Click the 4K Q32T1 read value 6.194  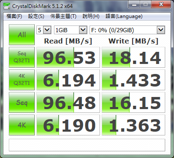68,80
